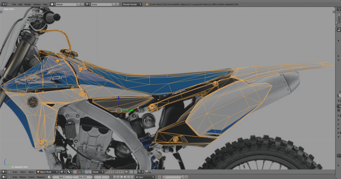Open the timeline Frame menu
The height and width of the screenshot is (179, 341).
pos(32,177)
